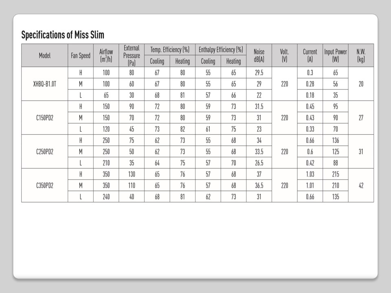This screenshot has width=391, height=293.
Task: Select the Airflow (m³/h) header cell
Action: pyautogui.click(x=106, y=55)
